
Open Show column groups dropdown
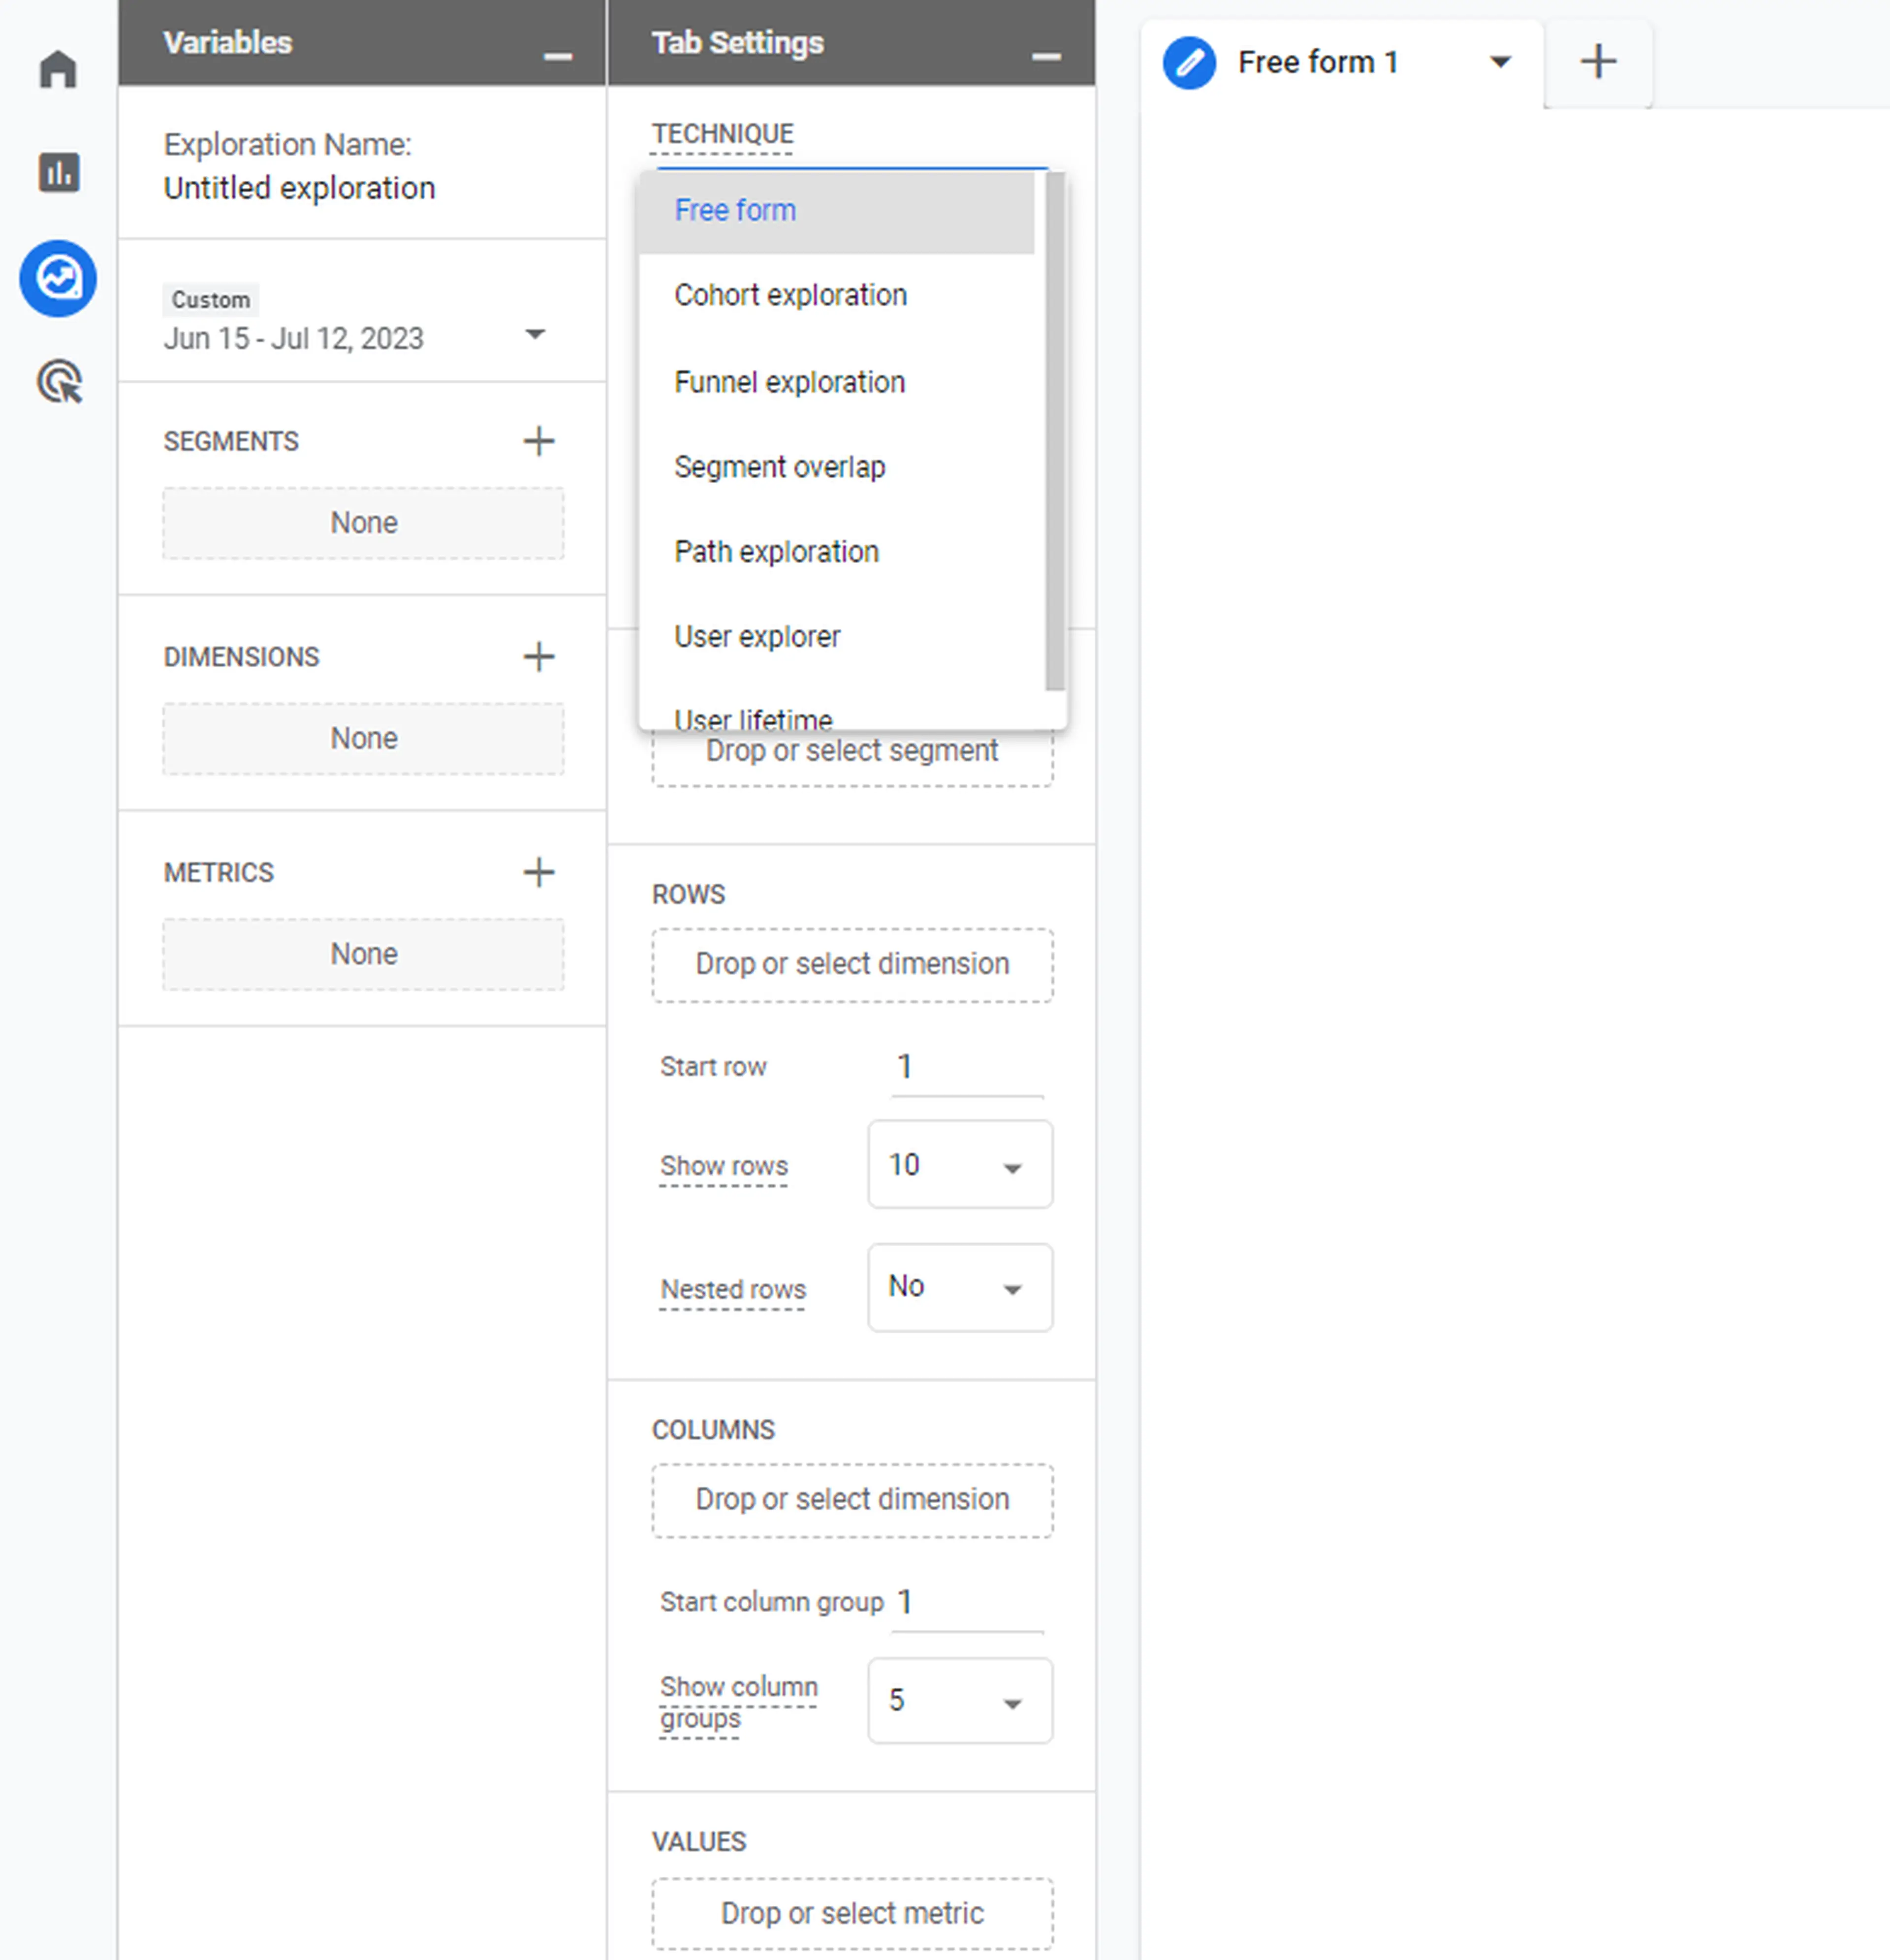(x=960, y=1701)
